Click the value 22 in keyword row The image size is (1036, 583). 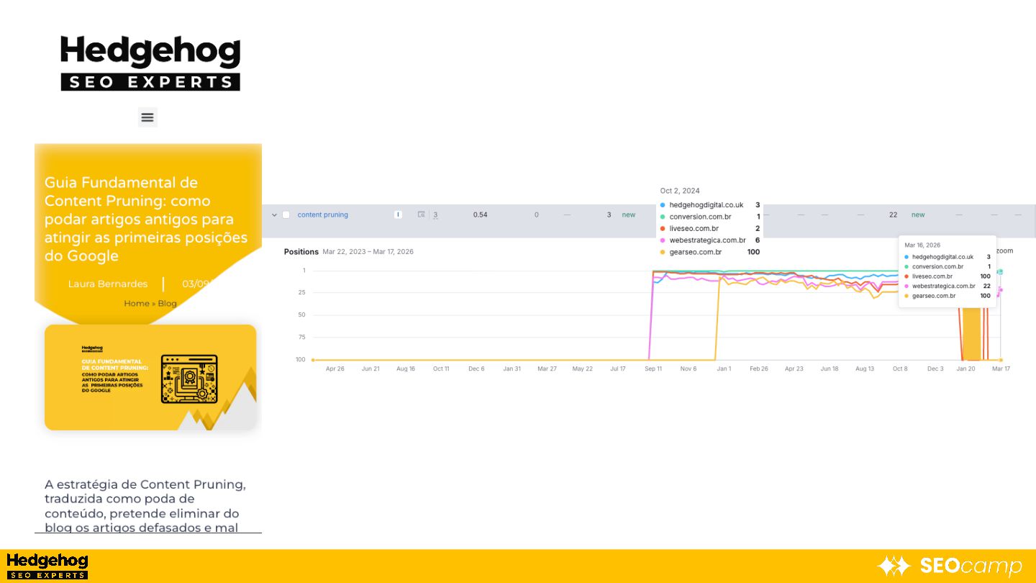[894, 214]
